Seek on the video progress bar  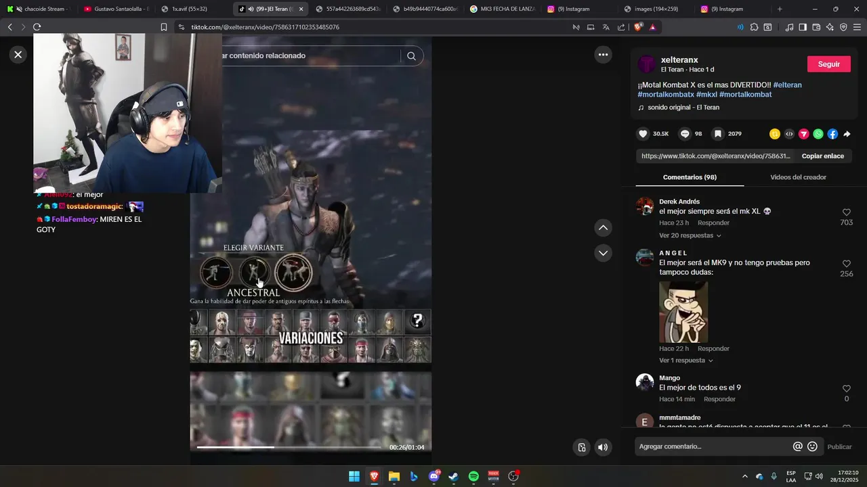tap(289, 447)
